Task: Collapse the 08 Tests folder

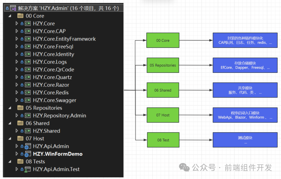Action: click(10, 162)
